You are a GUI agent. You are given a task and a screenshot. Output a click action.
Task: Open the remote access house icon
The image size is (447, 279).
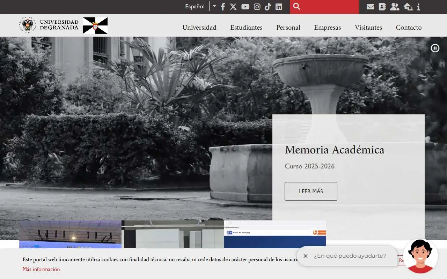tap(408, 7)
